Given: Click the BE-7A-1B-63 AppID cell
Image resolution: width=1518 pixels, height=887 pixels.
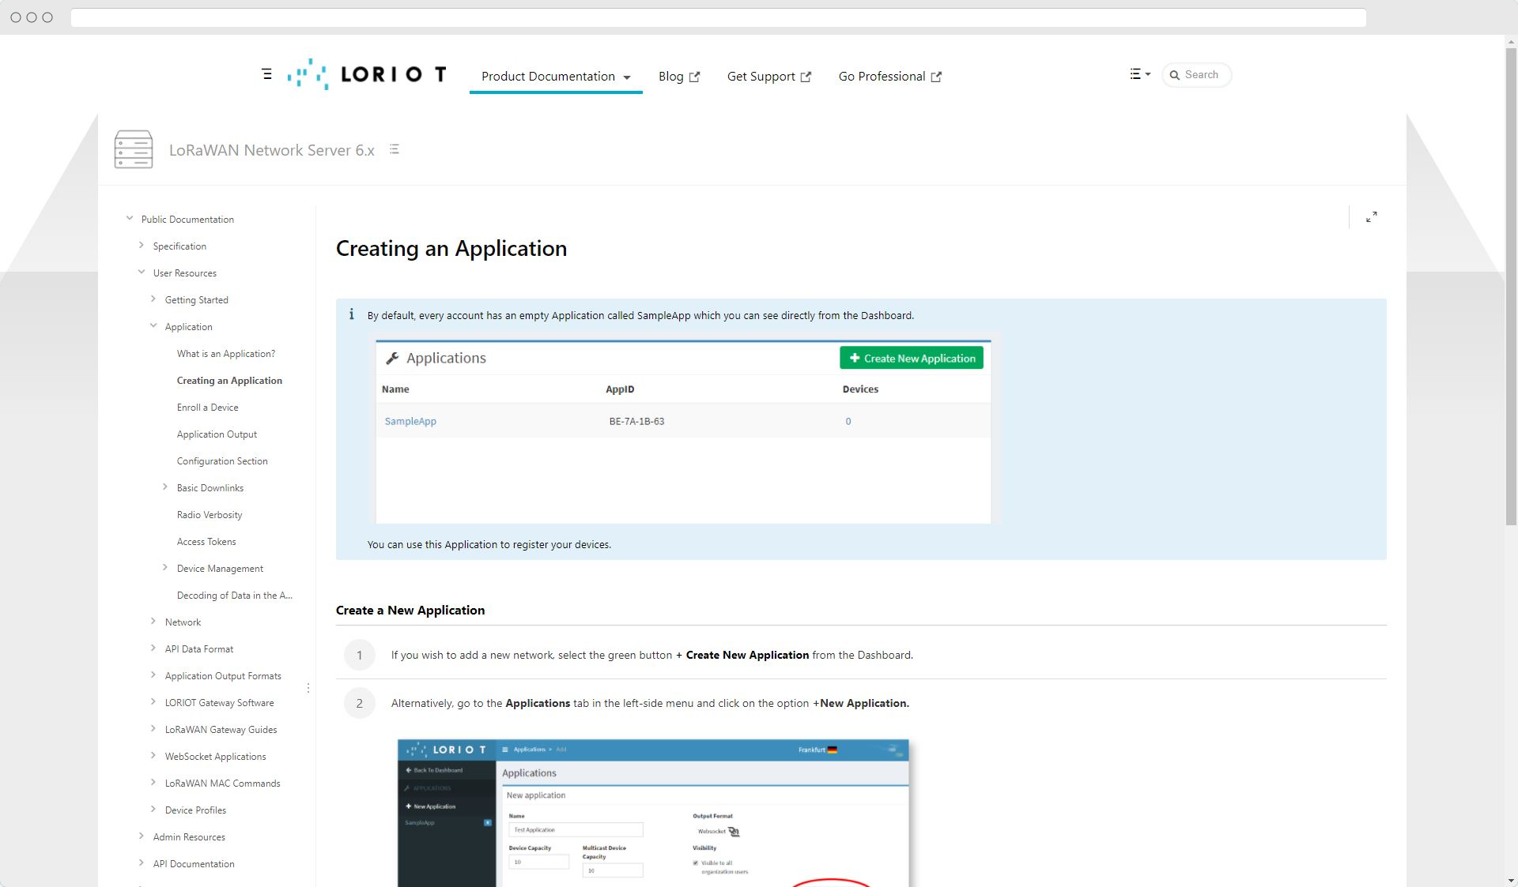Looking at the screenshot, I should click(x=636, y=421).
